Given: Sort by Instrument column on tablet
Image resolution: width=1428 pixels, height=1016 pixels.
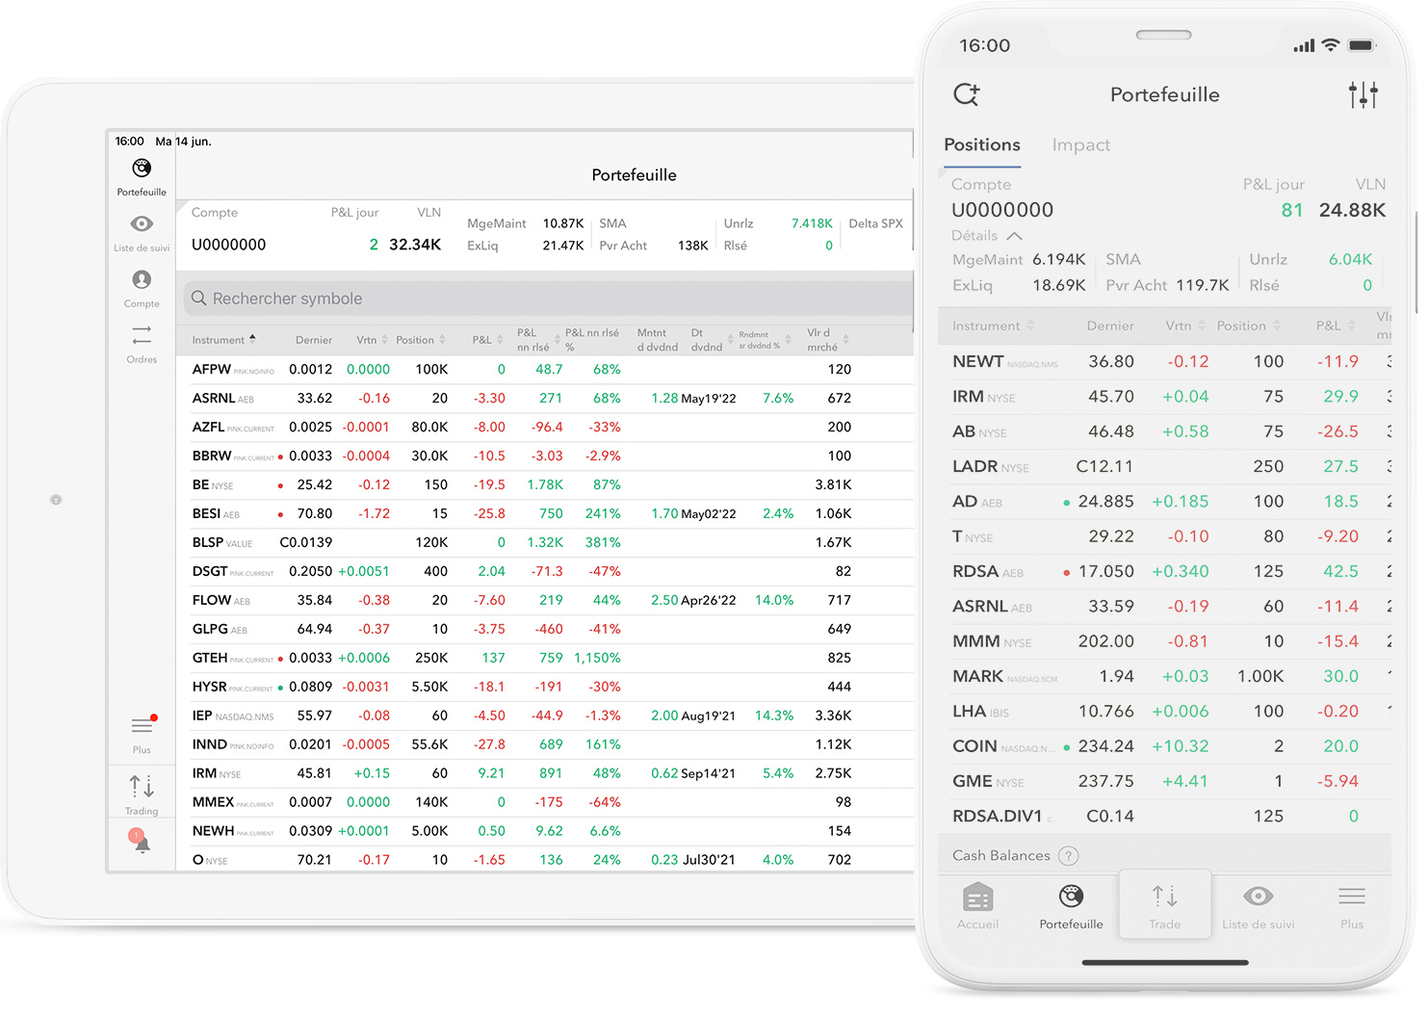Looking at the screenshot, I should coord(223,340).
